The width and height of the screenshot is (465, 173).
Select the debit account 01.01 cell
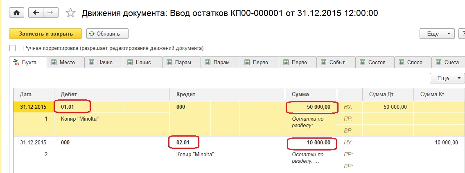72,107
